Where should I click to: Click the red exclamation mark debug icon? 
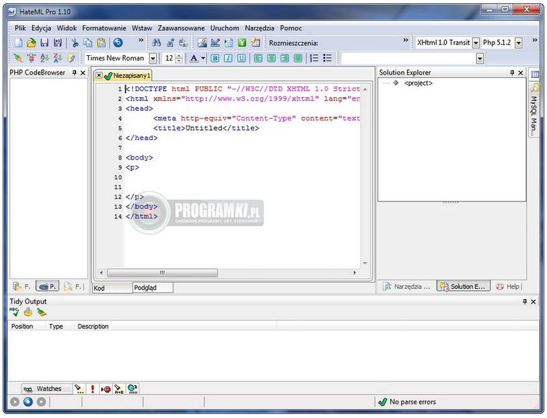(92, 388)
